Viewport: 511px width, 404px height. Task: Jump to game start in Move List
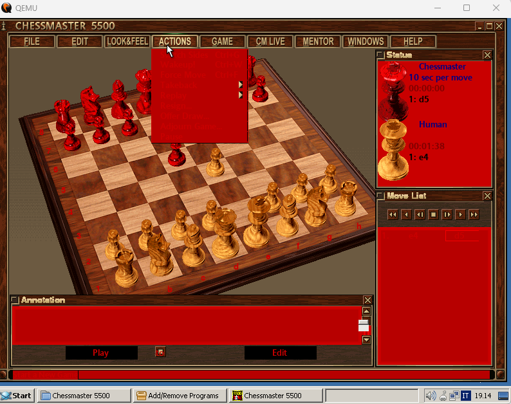click(x=393, y=215)
